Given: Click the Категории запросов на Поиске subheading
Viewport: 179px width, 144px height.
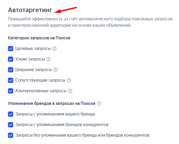Looking at the screenshot, I should [39, 38].
